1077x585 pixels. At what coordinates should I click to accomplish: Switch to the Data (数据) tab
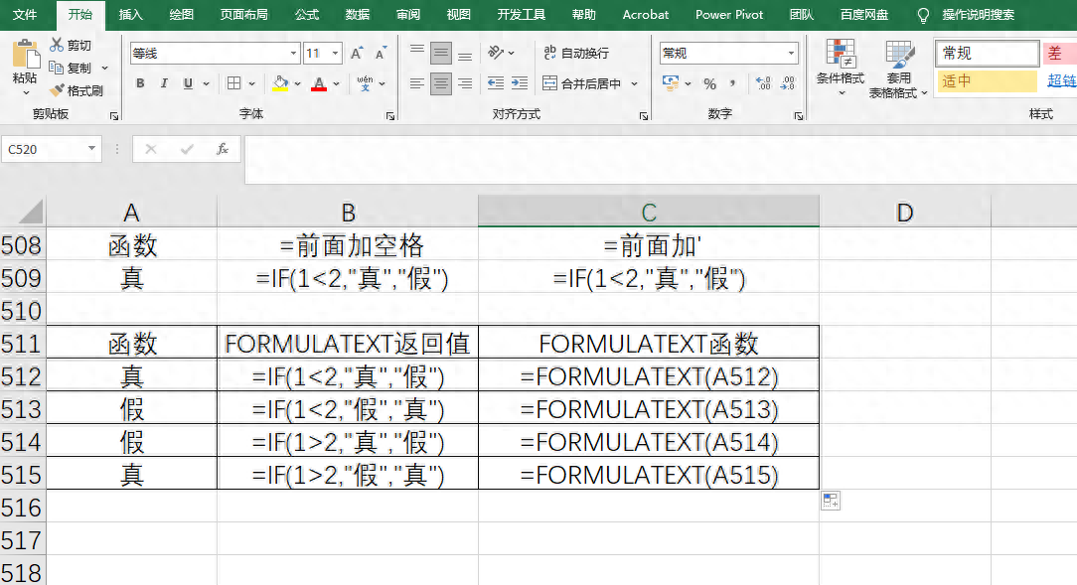tap(357, 15)
